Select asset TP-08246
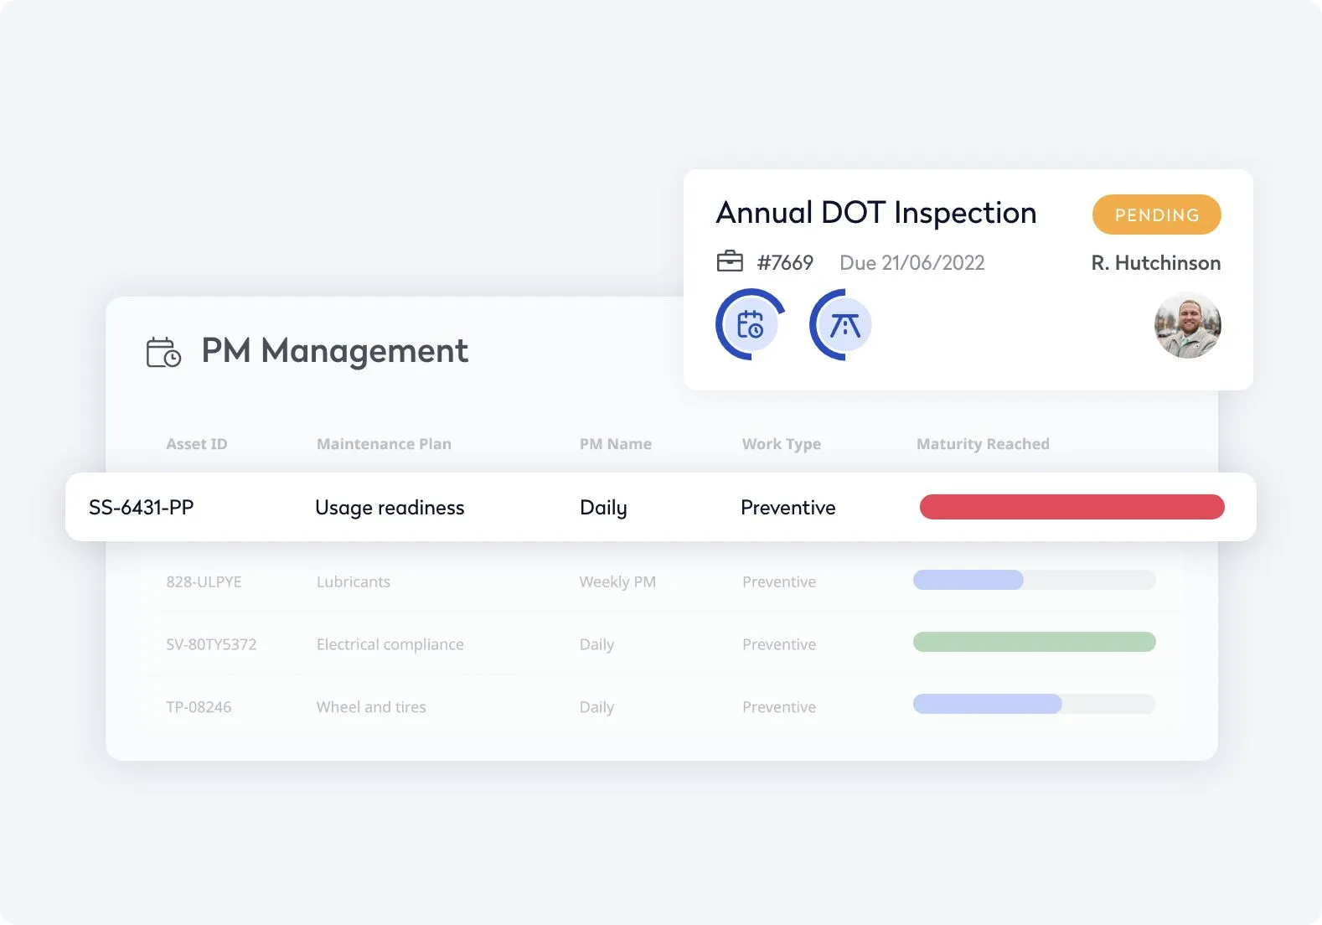The height and width of the screenshot is (925, 1322). pos(199,707)
